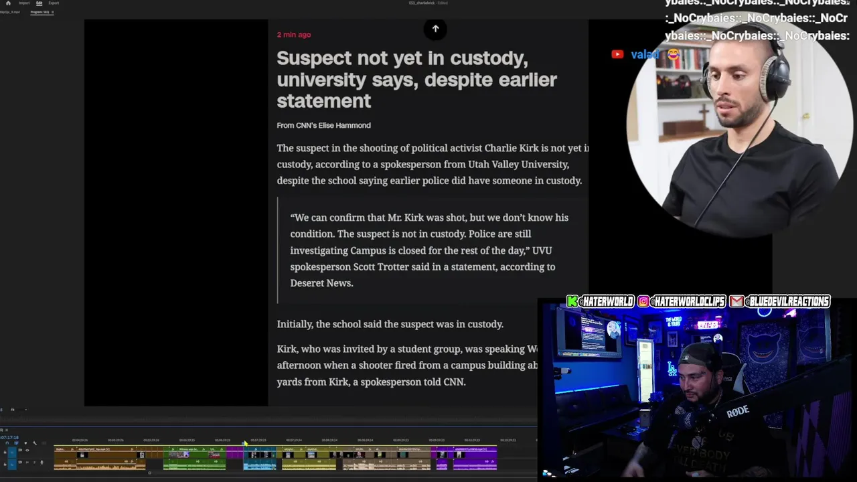Screen dimensions: 857x482
Task: Open Timeline Display Settings wrench
Action: pos(35,443)
